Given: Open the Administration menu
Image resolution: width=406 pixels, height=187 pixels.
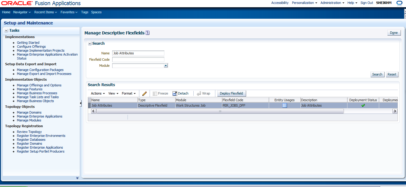Looking at the screenshot, I should [332, 3].
